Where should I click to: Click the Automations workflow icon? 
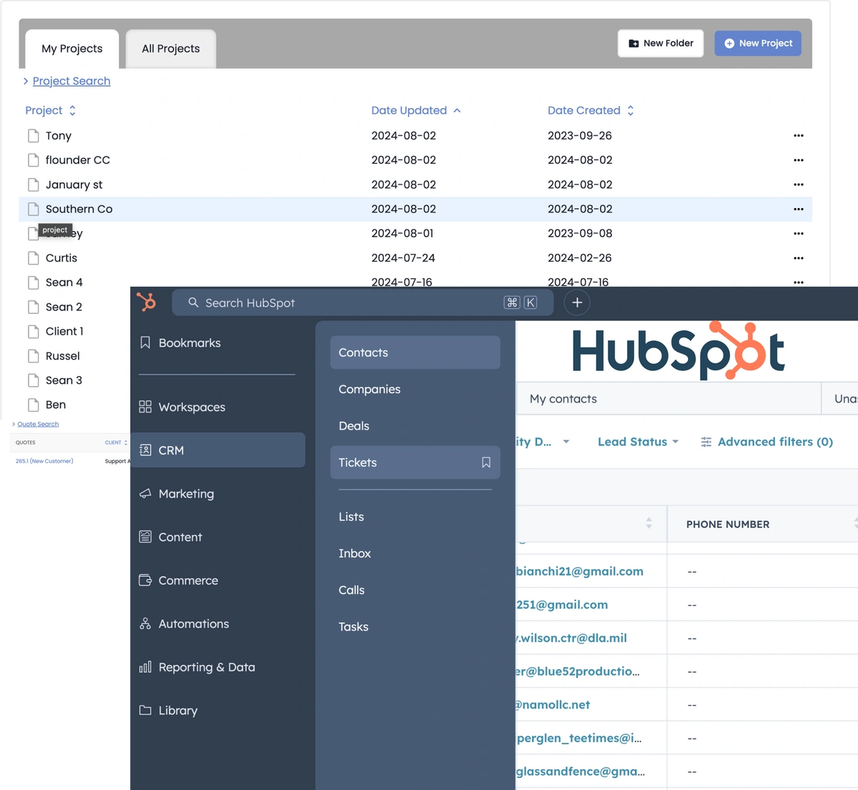tap(145, 623)
